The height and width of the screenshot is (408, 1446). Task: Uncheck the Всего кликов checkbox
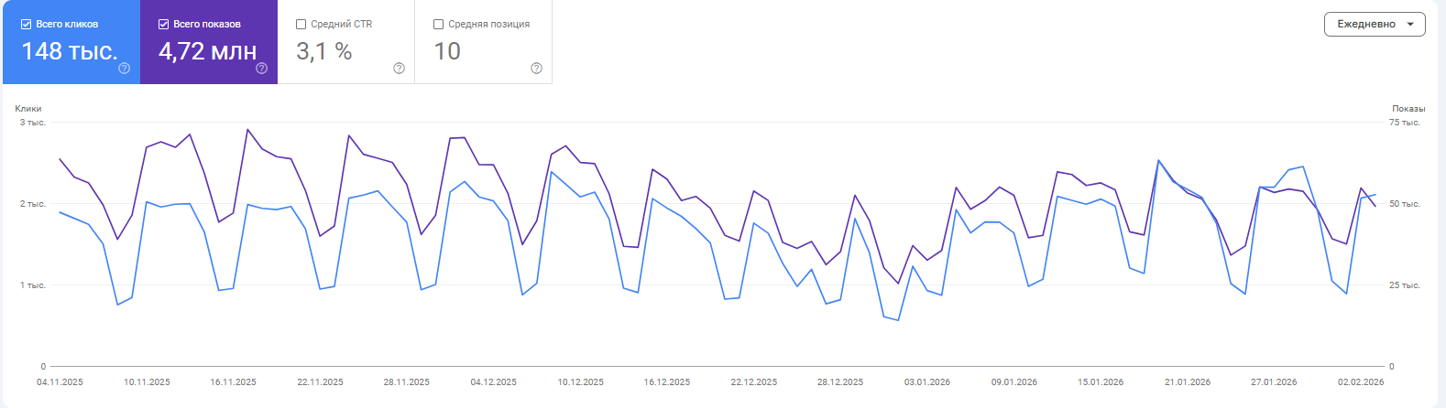26,25
